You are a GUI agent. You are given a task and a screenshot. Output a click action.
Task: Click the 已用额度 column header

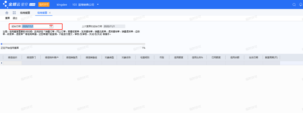[x=216, y=57]
